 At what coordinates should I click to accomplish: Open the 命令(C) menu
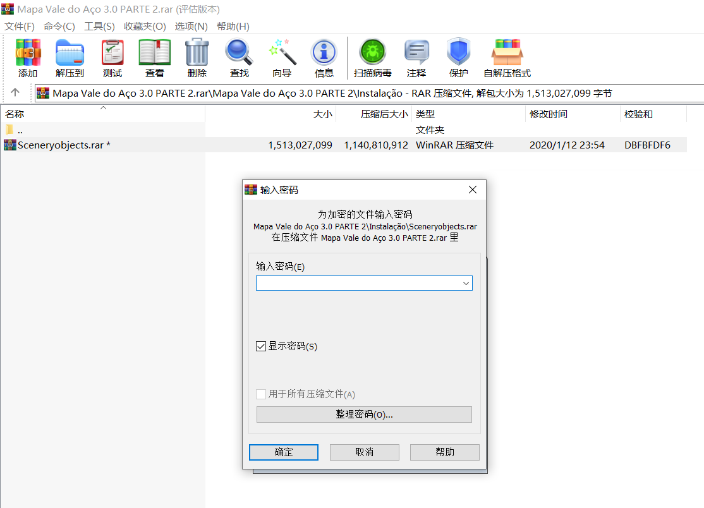tap(59, 26)
